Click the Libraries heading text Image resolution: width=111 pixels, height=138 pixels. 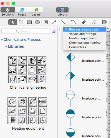(x=16, y=46)
